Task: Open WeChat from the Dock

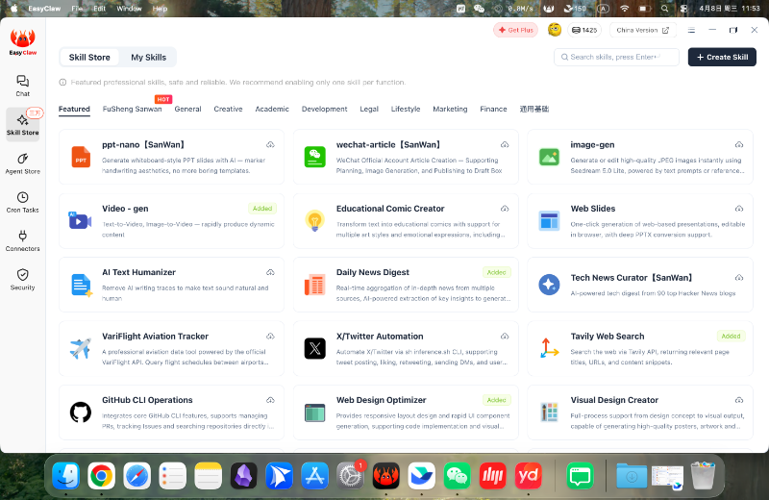Action: (x=458, y=475)
